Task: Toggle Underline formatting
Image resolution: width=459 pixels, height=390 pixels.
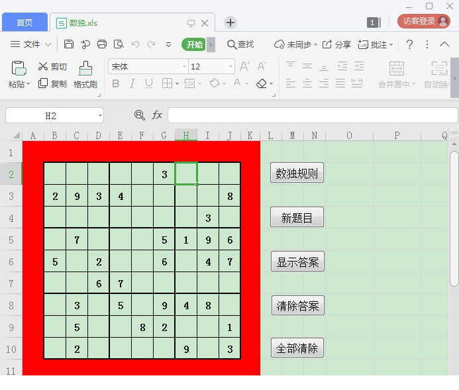Action: 149,83
